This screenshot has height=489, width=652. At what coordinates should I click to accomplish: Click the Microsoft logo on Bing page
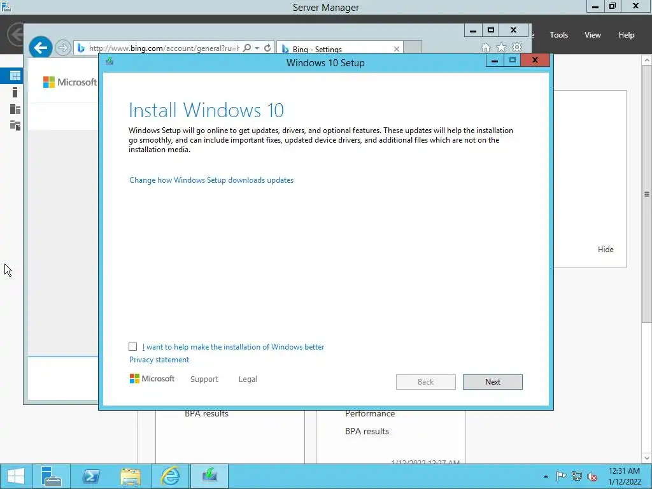tap(70, 82)
